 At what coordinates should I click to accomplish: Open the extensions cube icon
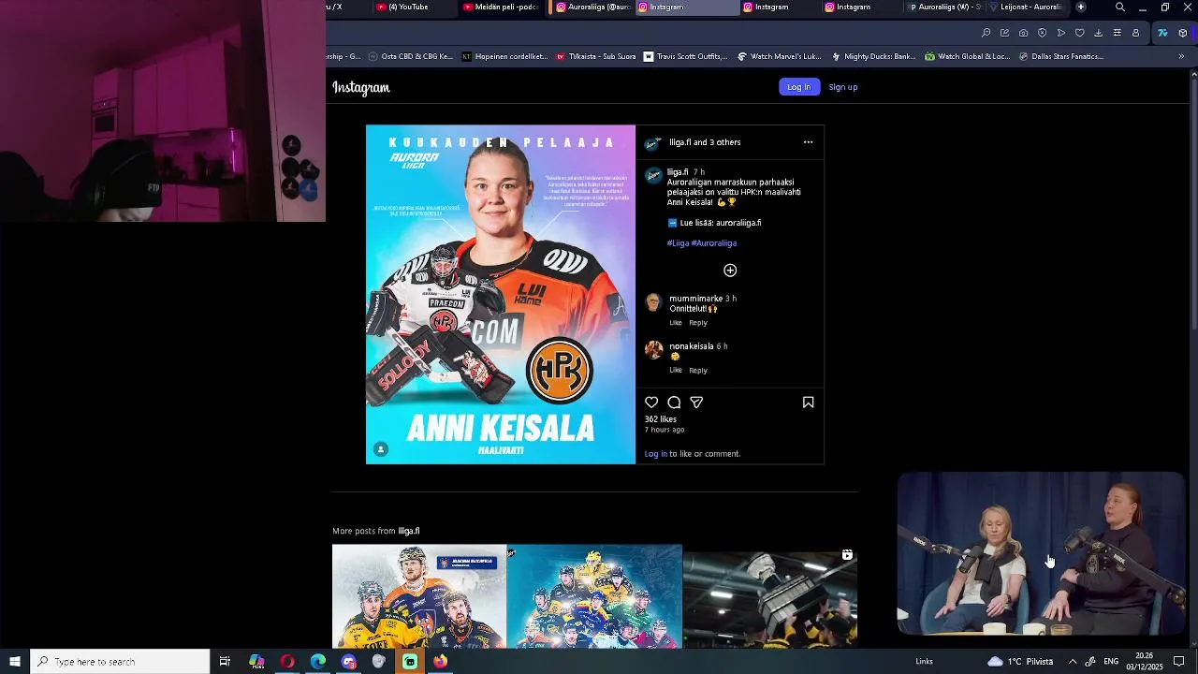pyautogui.click(x=1183, y=33)
